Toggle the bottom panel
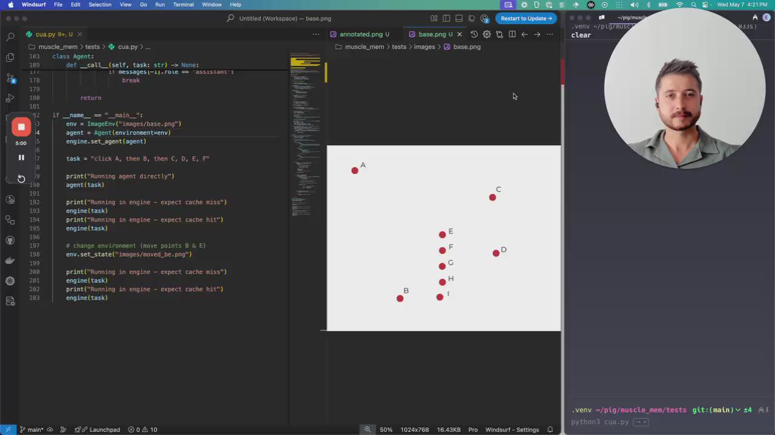This screenshot has height=435, width=775. point(459,18)
